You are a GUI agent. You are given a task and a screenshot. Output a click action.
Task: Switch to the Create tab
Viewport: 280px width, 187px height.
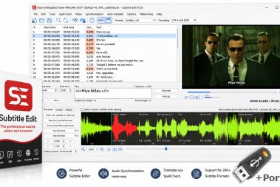tap(59, 109)
